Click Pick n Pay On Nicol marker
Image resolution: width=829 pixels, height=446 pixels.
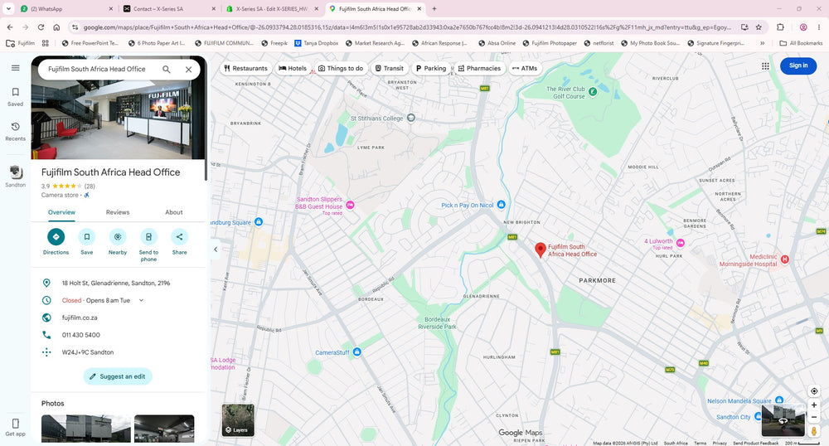pos(502,205)
